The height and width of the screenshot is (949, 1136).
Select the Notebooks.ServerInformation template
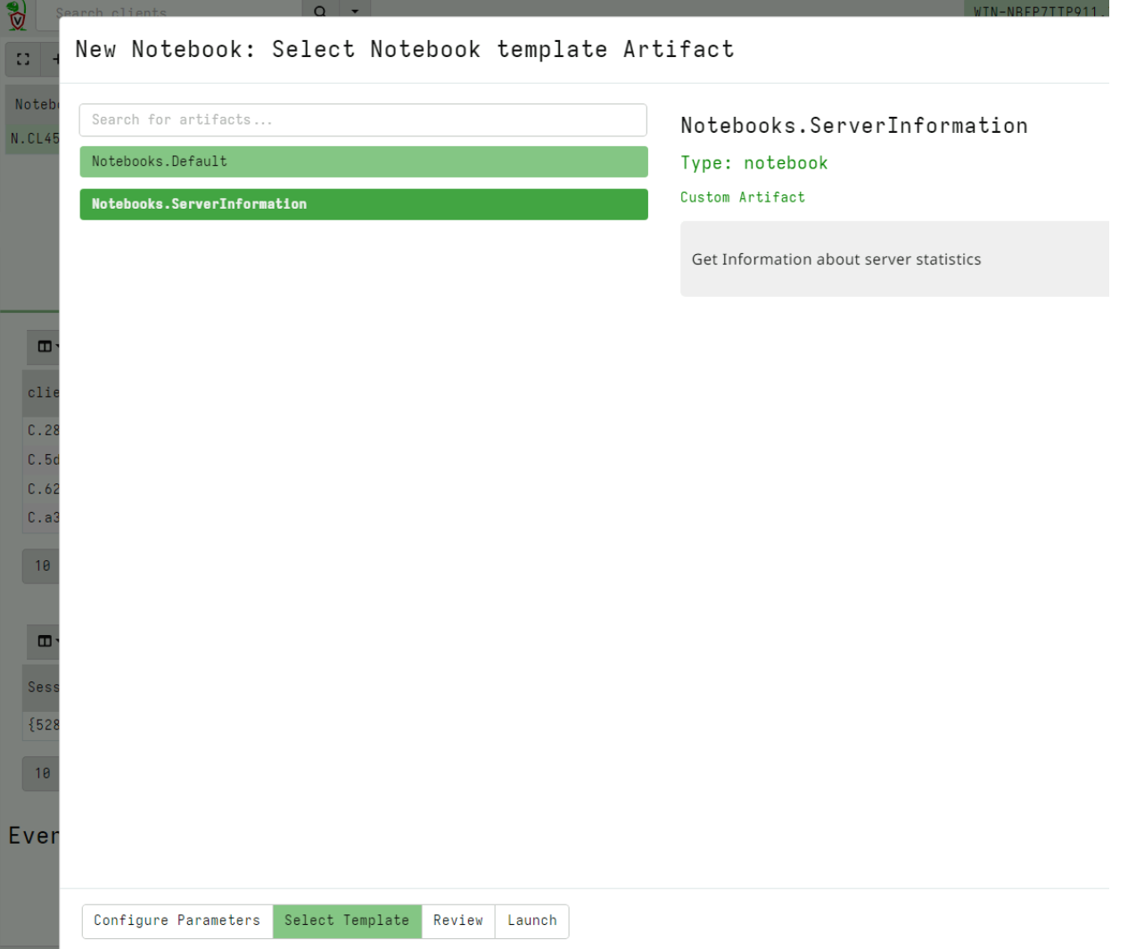[363, 204]
